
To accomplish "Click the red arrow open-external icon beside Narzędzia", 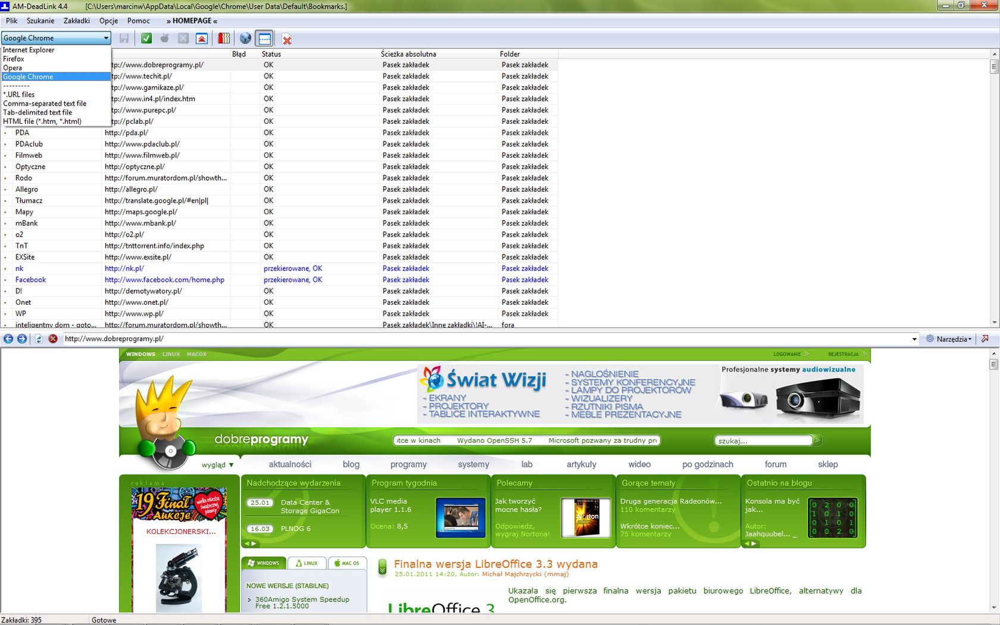I will click(x=985, y=339).
